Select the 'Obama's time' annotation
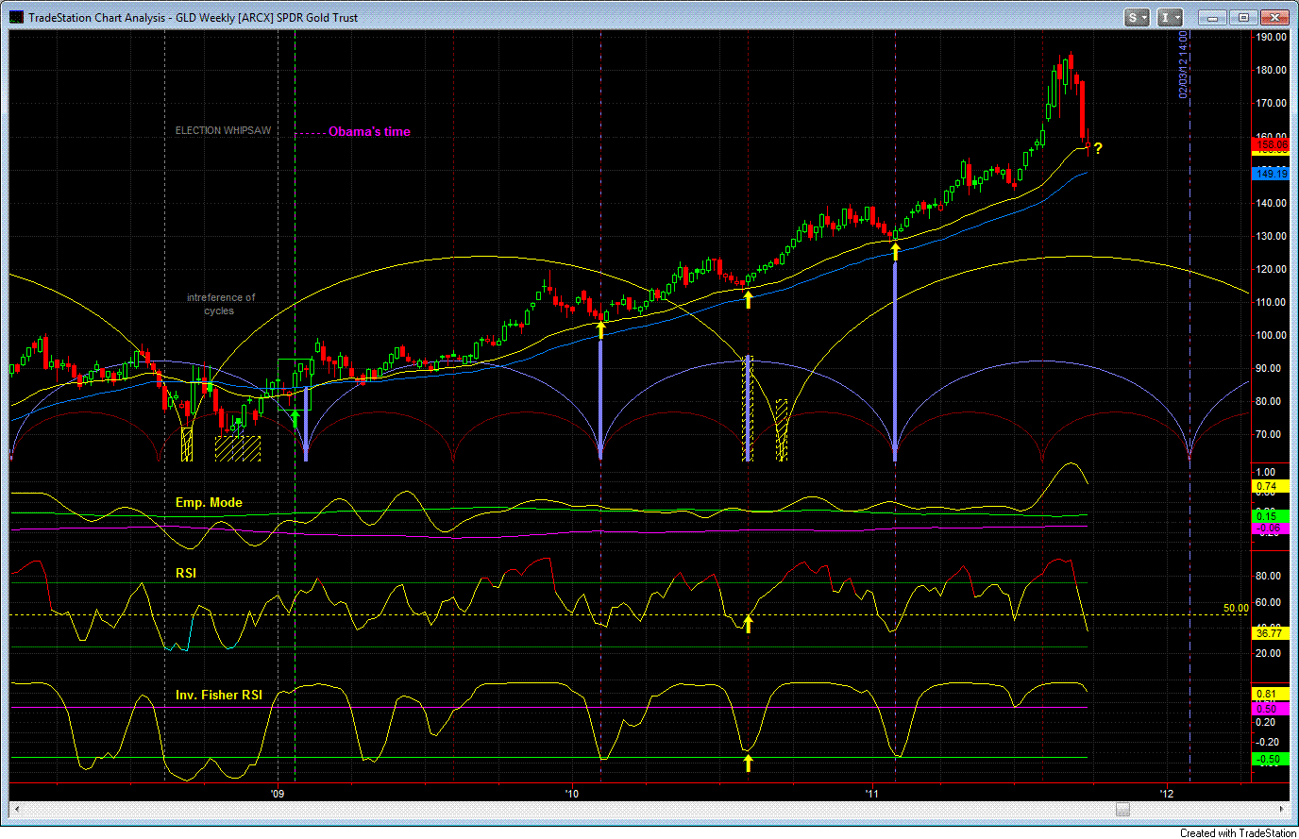 369,131
